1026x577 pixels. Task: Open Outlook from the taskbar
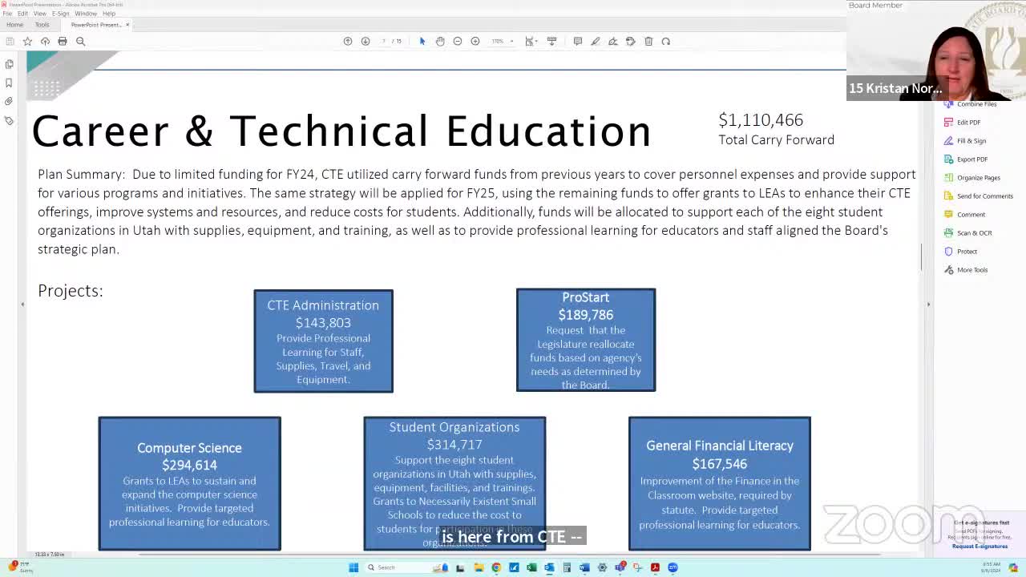pos(549,567)
